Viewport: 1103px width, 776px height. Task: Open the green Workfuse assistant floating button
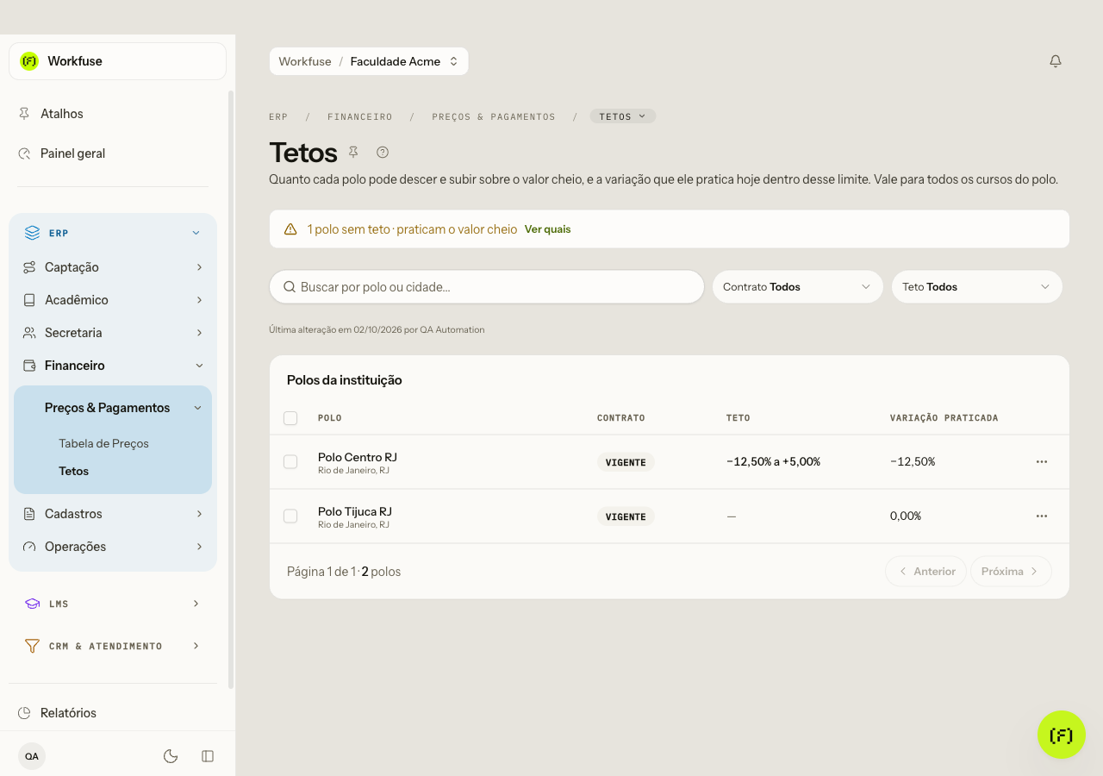(1062, 735)
